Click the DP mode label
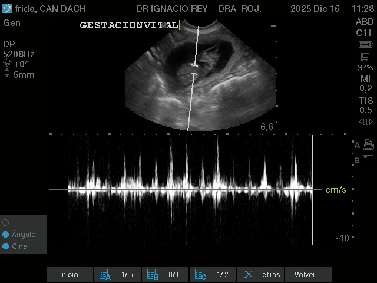377x283 pixels. pyautogui.click(x=9, y=44)
